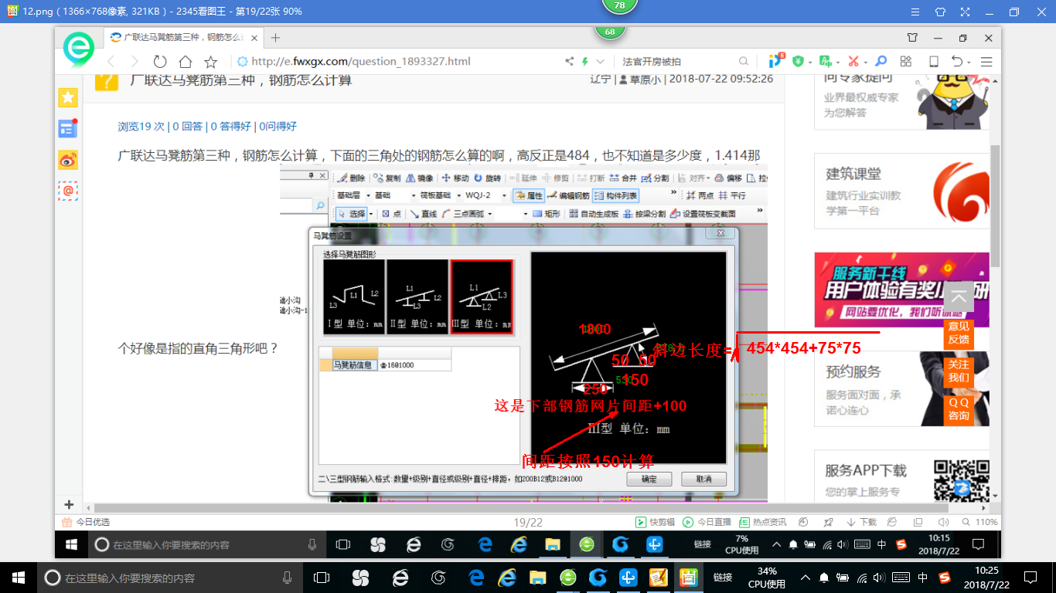Click the green lightning speed-mode icon
1056x593 pixels.
[585, 62]
